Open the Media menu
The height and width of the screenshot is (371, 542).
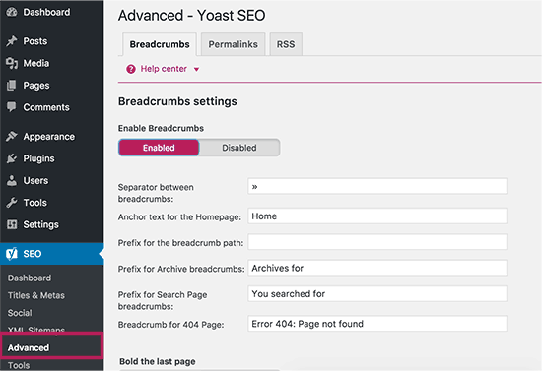35,63
